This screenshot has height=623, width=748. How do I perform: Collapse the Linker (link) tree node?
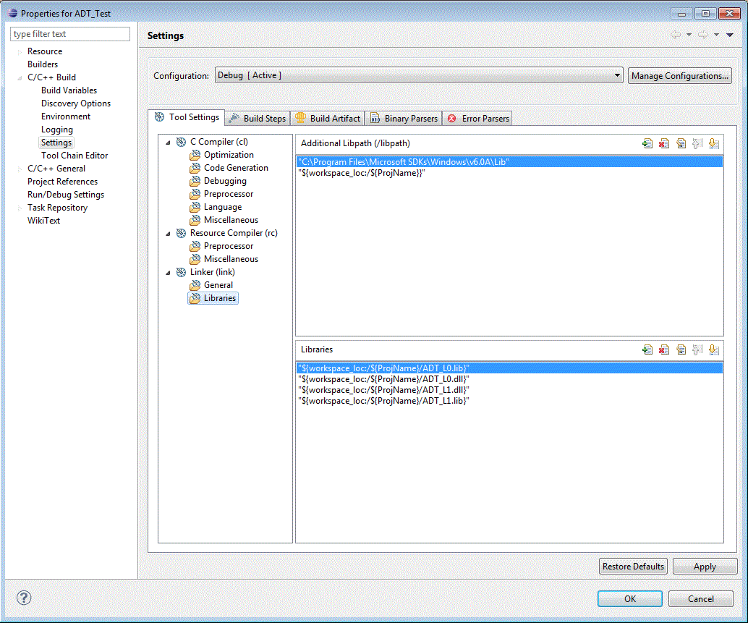[x=169, y=273]
